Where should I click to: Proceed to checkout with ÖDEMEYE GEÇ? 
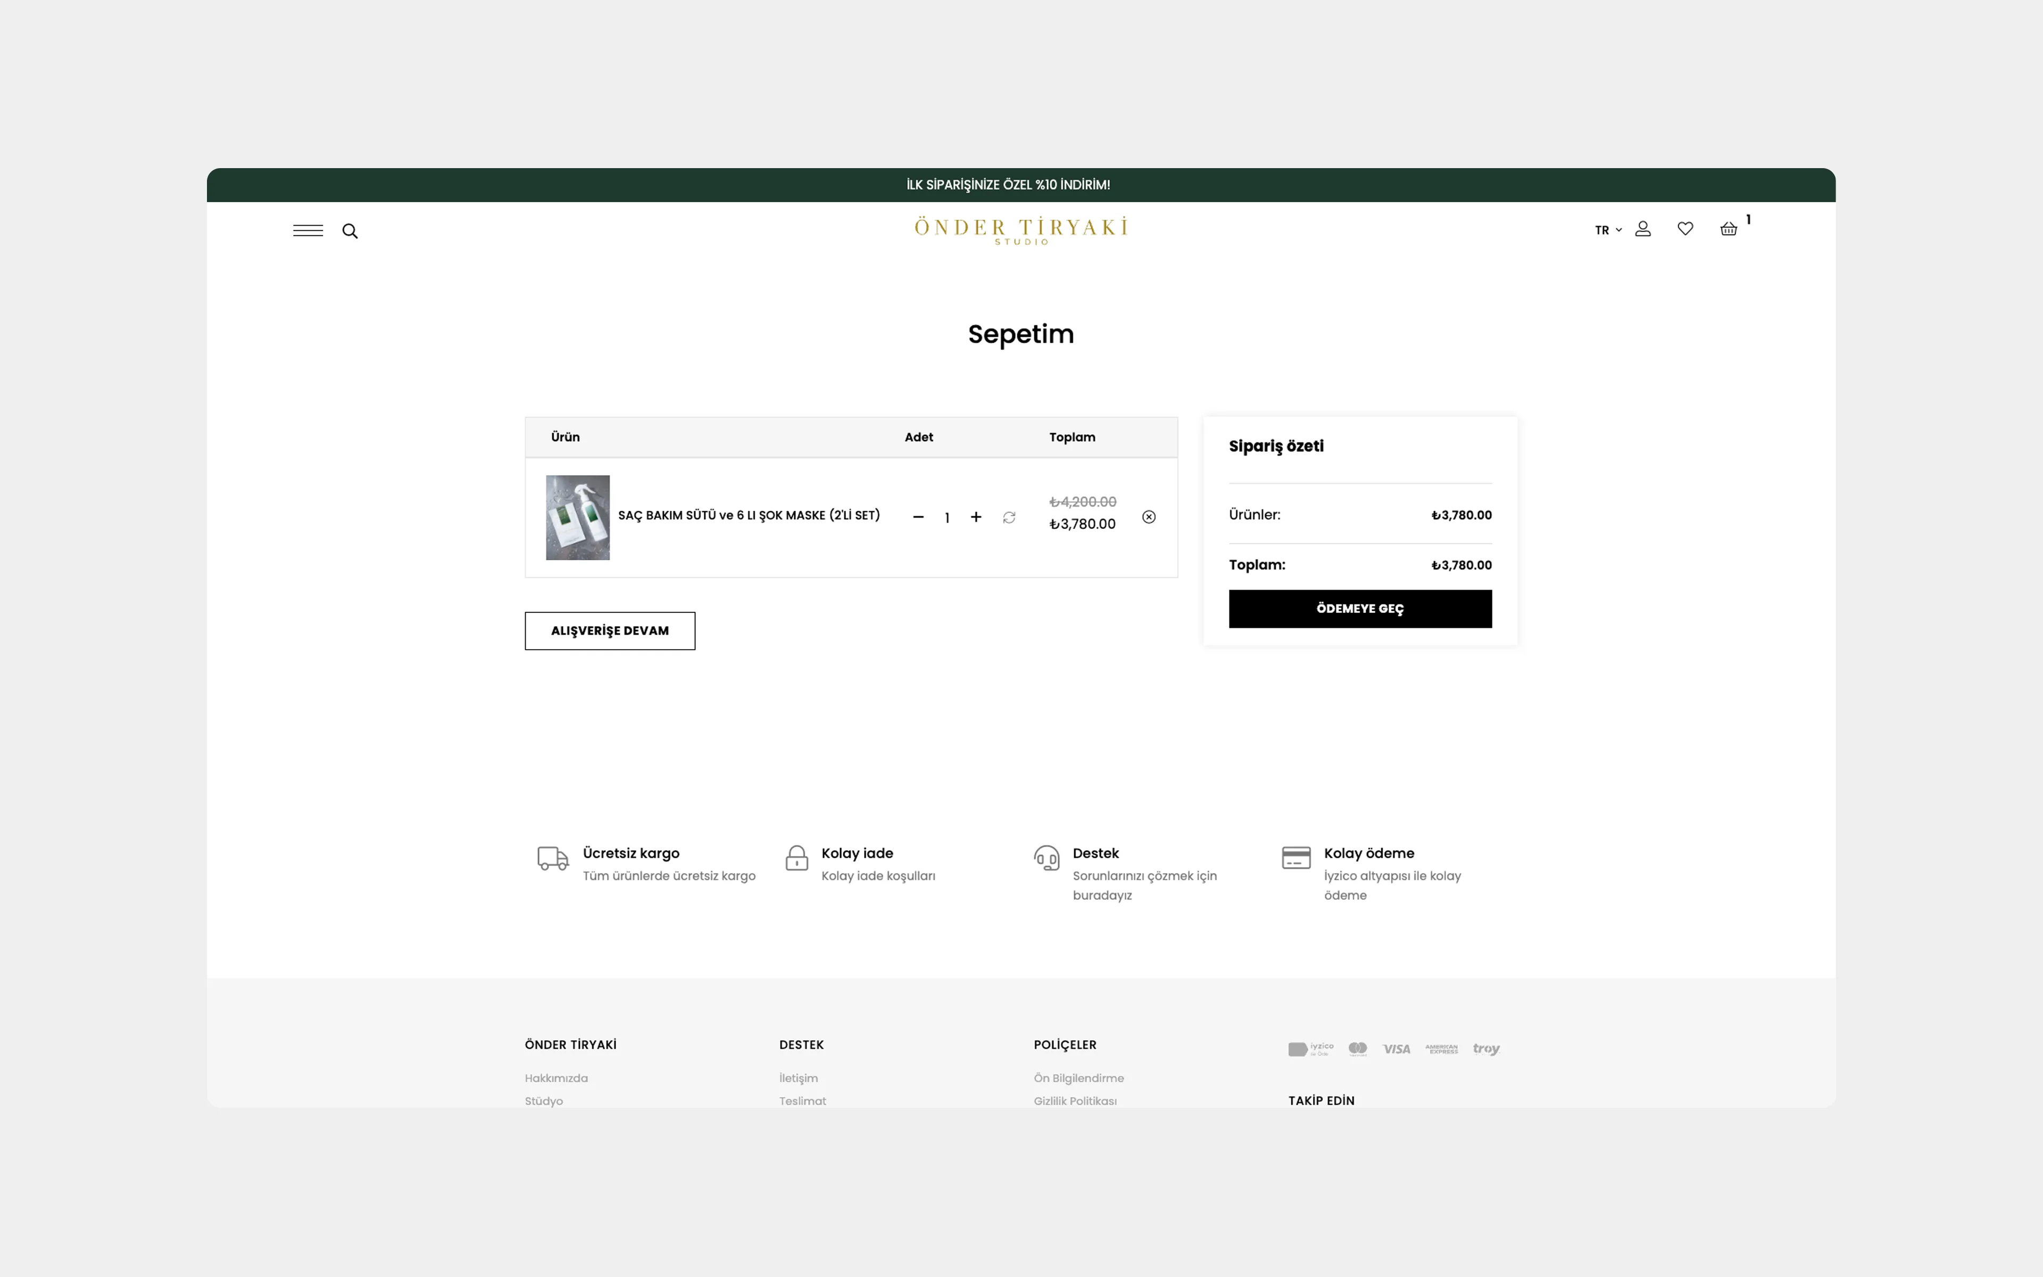point(1360,609)
